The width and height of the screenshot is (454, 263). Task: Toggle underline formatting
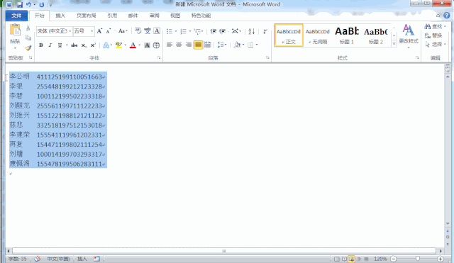point(60,45)
